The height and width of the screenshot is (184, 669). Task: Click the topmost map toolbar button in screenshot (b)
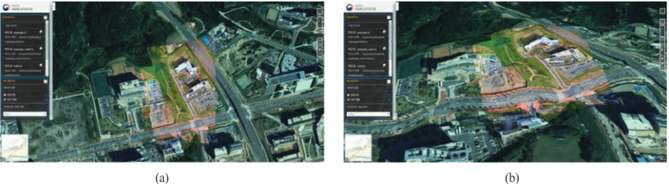[663, 11]
